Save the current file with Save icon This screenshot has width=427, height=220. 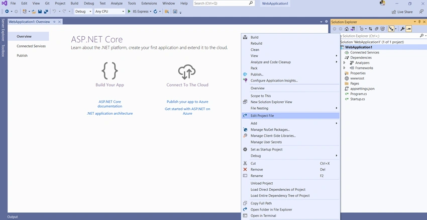pyautogui.click(x=40, y=12)
